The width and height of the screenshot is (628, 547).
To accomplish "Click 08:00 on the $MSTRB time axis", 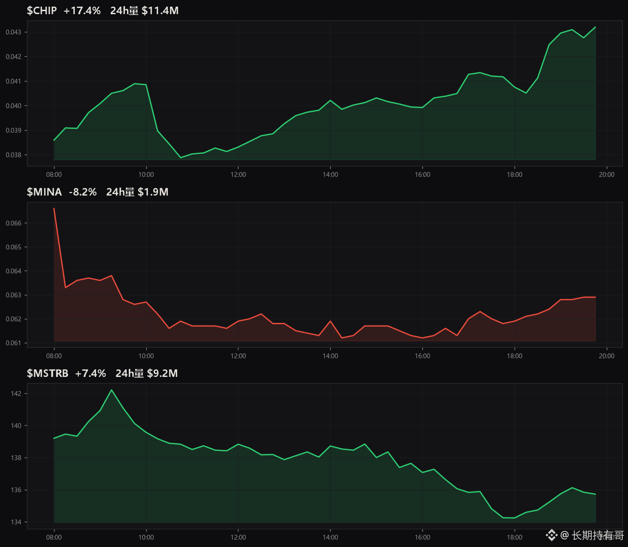I will (54, 537).
